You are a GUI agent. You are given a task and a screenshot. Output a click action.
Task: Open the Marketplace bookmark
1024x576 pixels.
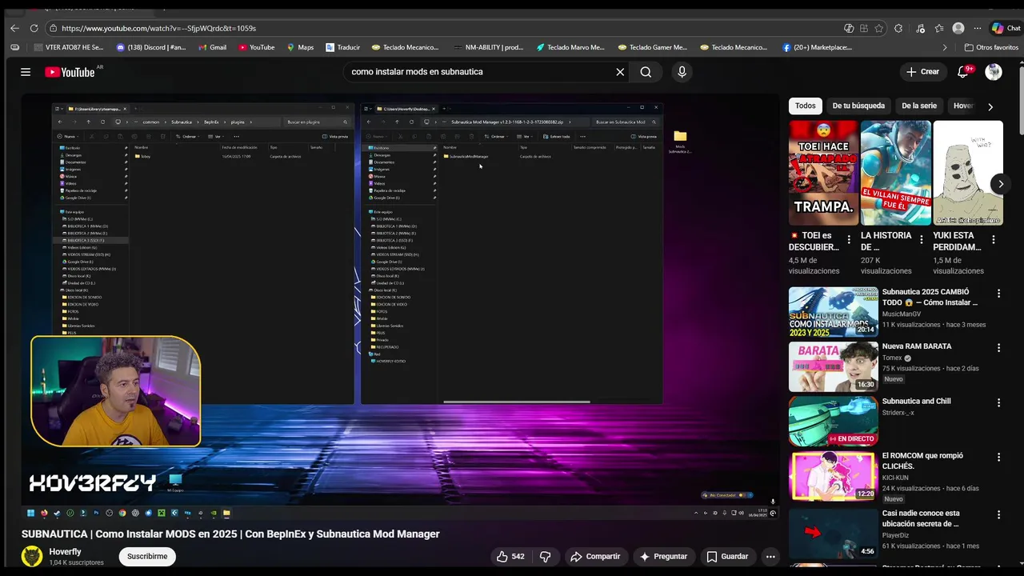[x=817, y=47]
